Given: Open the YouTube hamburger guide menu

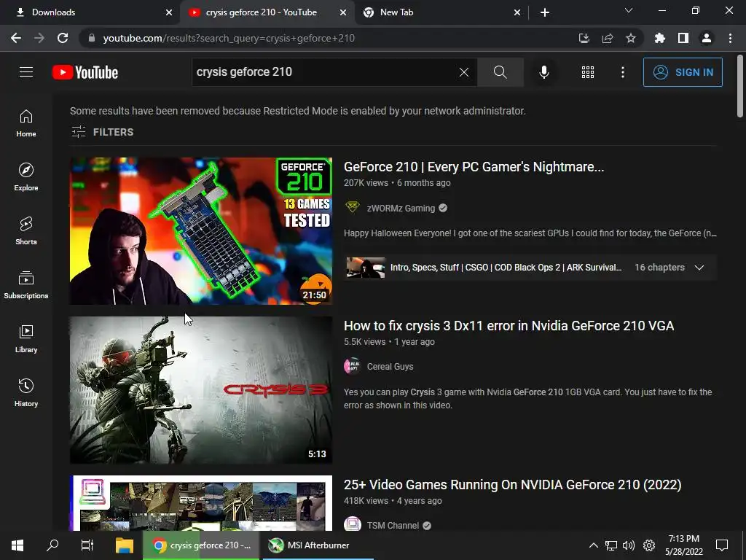Looking at the screenshot, I should click(x=26, y=72).
